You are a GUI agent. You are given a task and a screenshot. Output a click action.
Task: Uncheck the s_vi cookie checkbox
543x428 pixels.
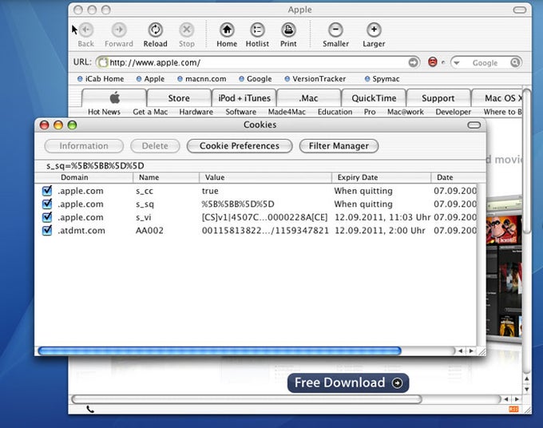[47, 217]
